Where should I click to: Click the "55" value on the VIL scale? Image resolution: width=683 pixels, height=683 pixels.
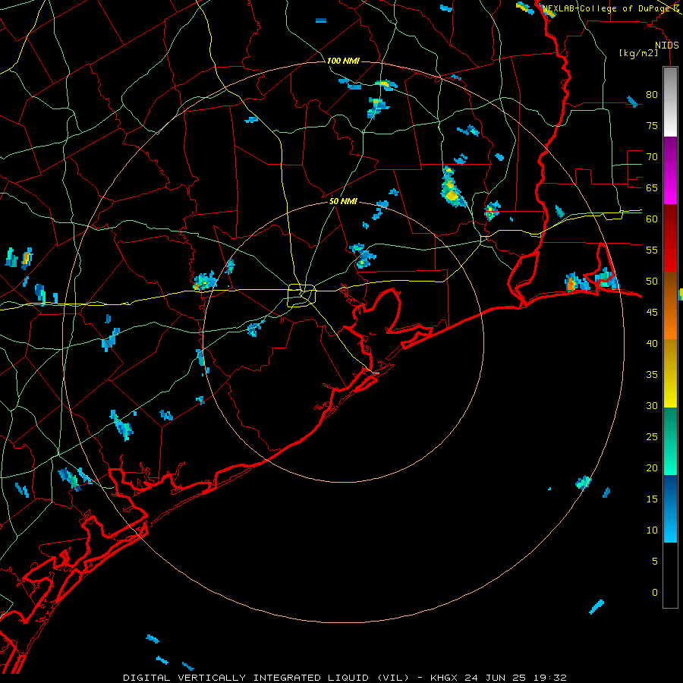tap(652, 250)
